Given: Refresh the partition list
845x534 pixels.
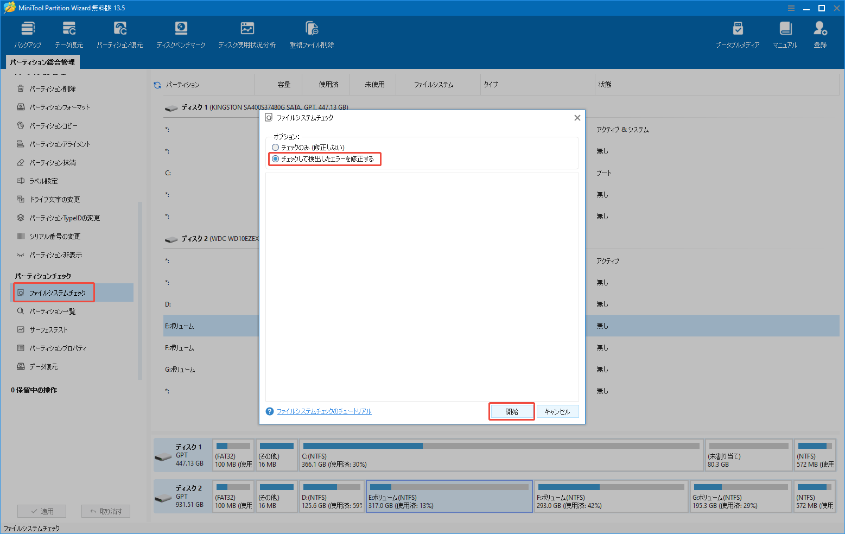Looking at the screenshot, I should 157,84.
